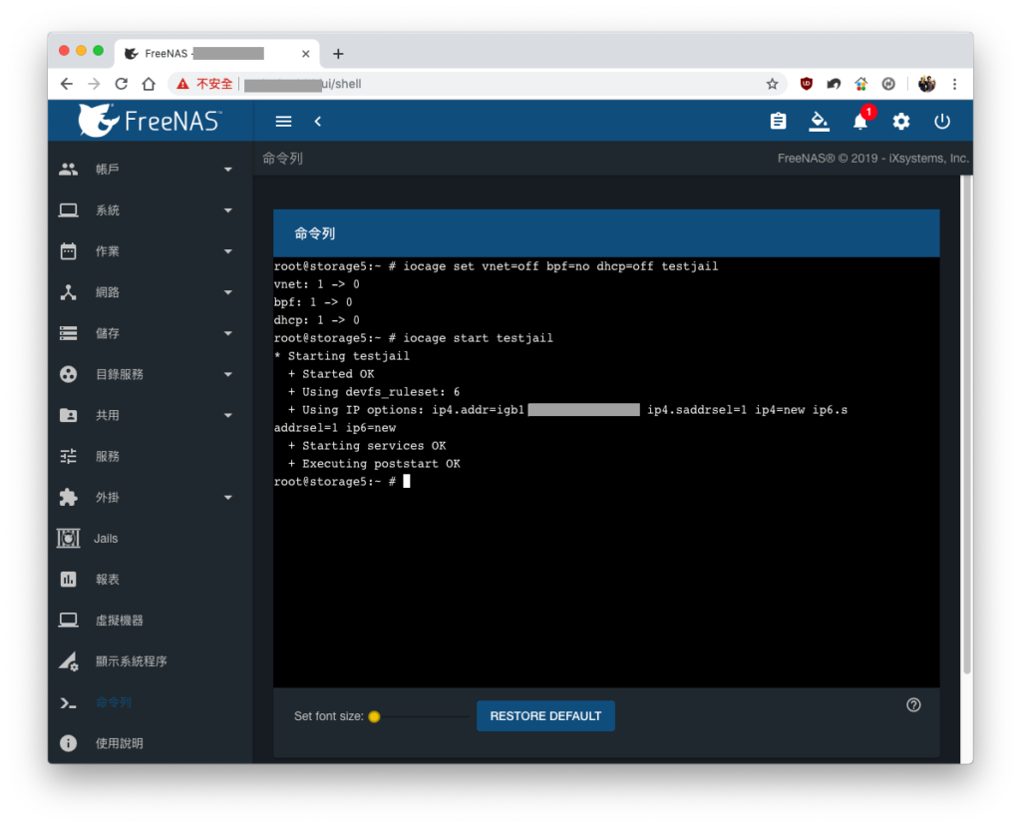Screen dimensions: 1021x827
Task: Click the Jails icon
Action: point(69,539)
